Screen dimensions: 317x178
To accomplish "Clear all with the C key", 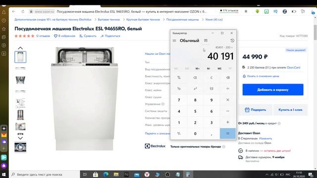I will pyautogui.click(x=211, y=78).
